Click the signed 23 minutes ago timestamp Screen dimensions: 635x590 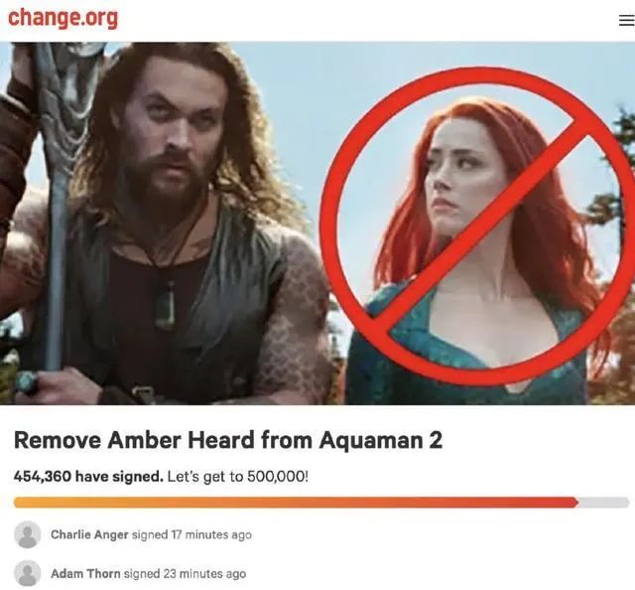pos(186,574)
